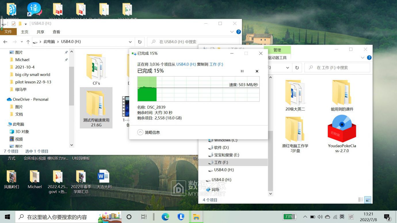
Task: Go up one folder level in USB4.0 window
Action: click(28, 42)
